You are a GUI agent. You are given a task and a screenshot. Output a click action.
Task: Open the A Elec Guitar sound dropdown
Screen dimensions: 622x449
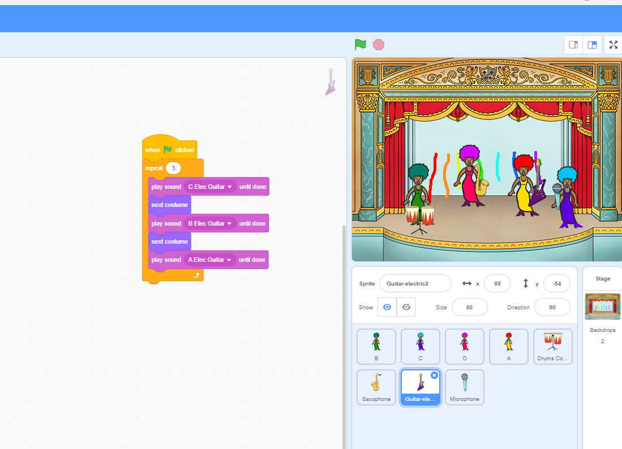[210, 260]
